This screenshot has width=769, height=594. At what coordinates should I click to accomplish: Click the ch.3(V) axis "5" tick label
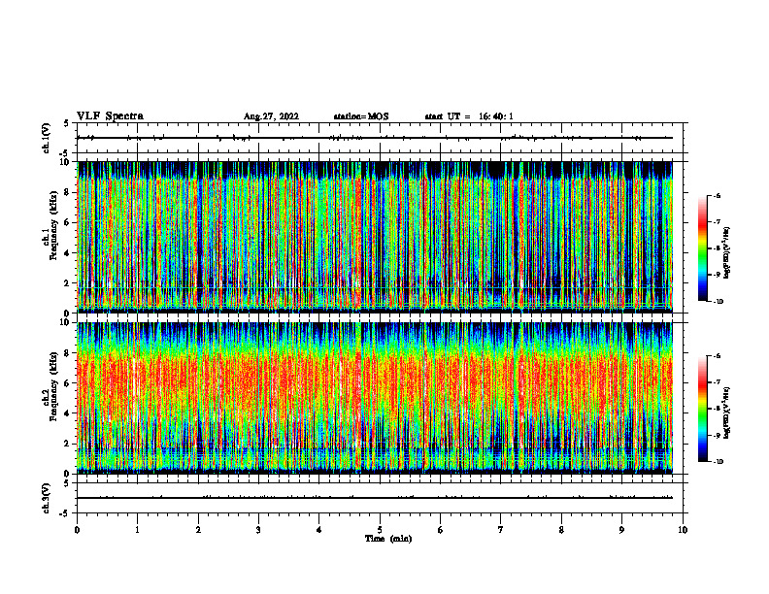tap(66, 483)
